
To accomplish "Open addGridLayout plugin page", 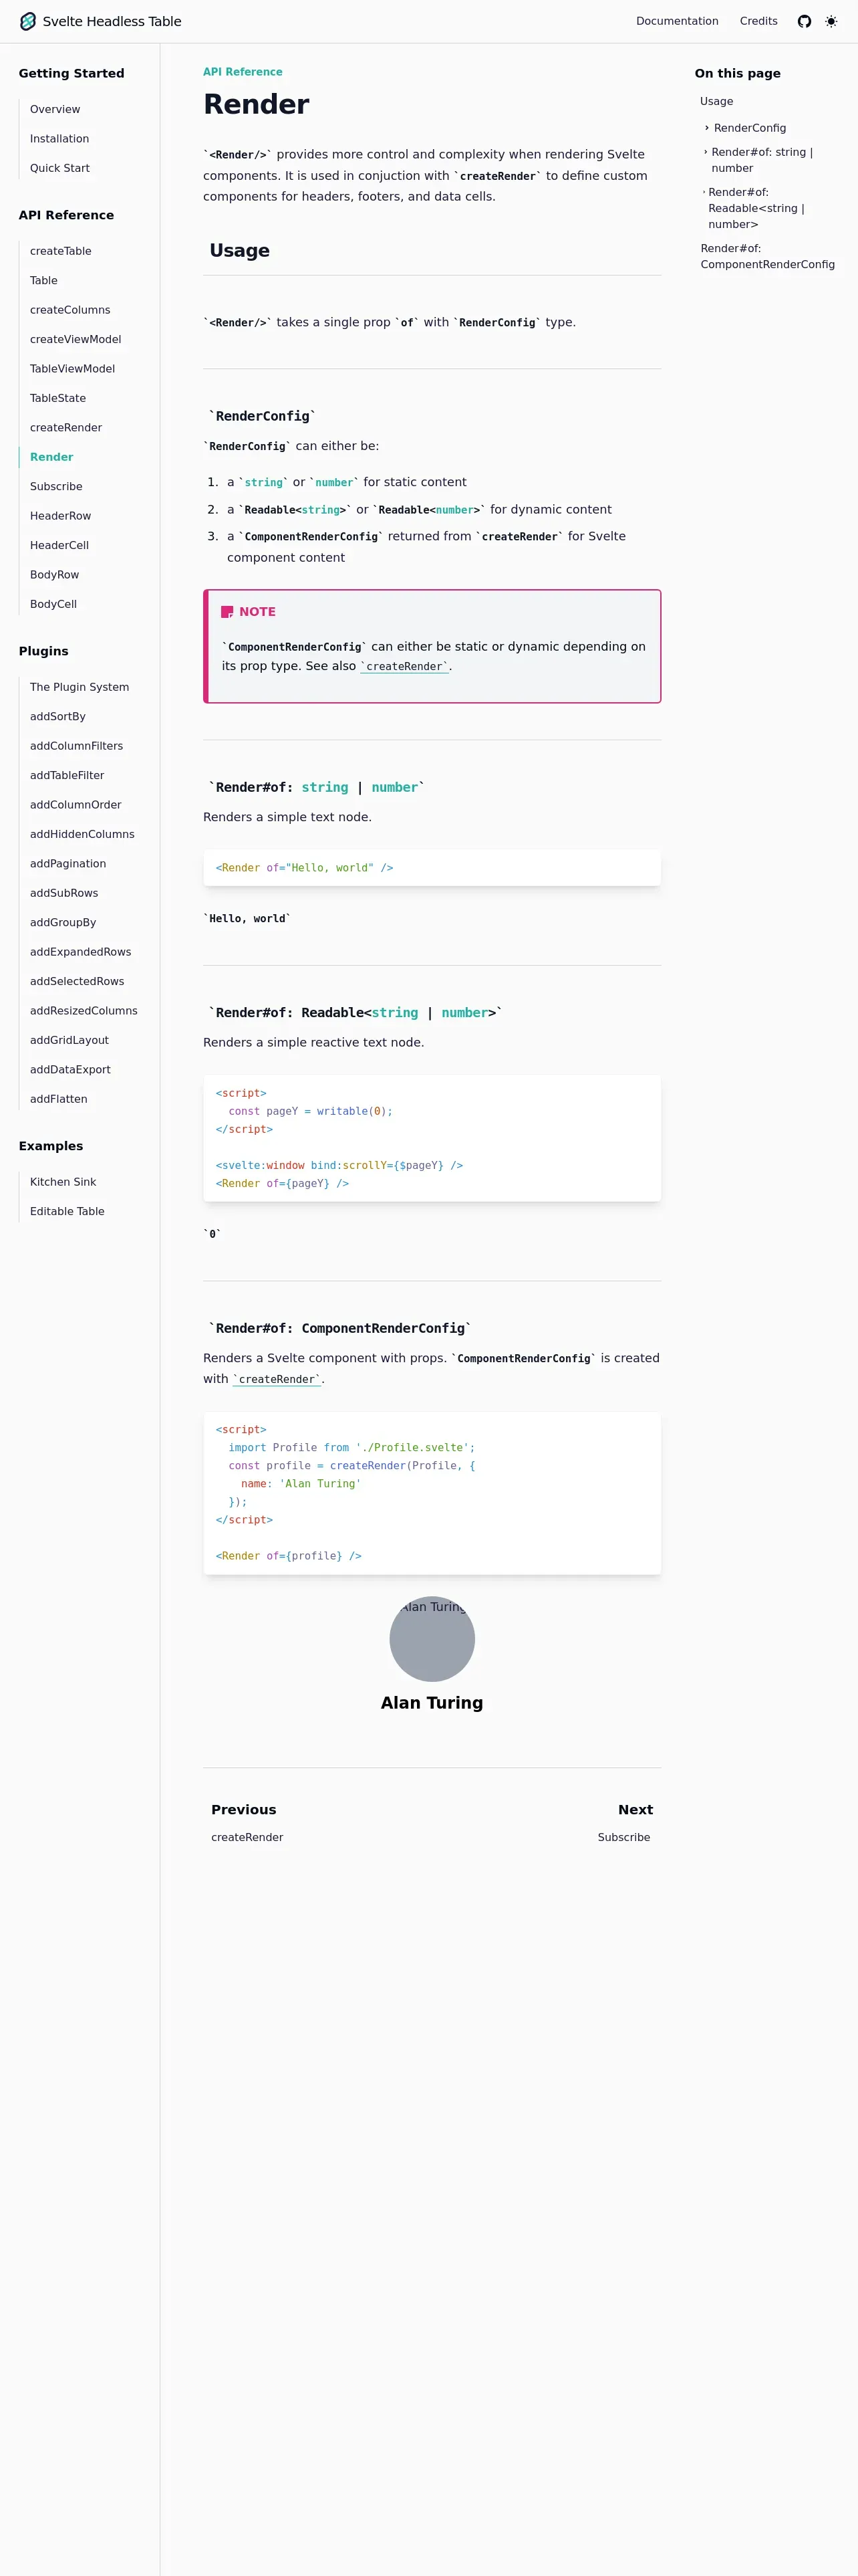I will [69, 1040].
